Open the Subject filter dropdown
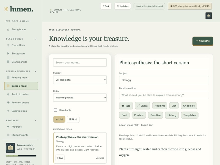The image size is (220, 165). pyautogui.click(x=80, y=80)
